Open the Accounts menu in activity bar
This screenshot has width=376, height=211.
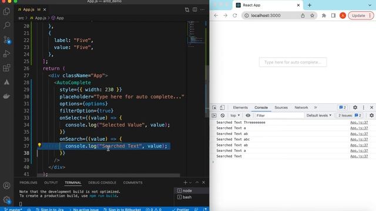pos(6,185)
